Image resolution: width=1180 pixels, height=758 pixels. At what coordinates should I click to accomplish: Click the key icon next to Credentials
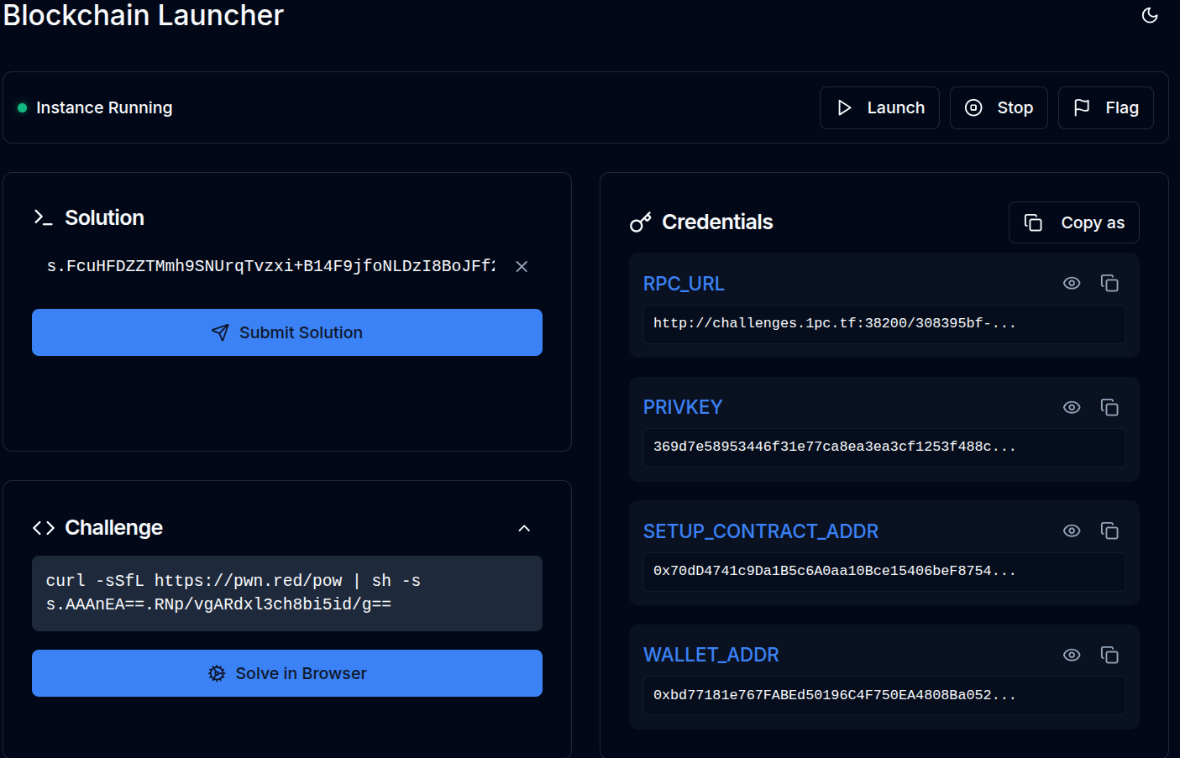pos(641,222)
